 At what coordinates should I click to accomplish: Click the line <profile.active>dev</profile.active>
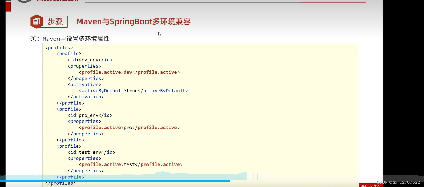[x=129, y=72]
